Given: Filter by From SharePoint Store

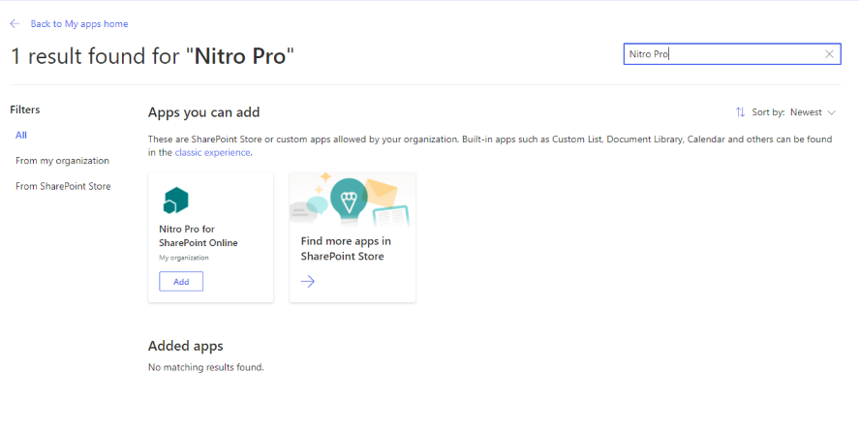Looking at the screenshot, I should tap(63, 186).
